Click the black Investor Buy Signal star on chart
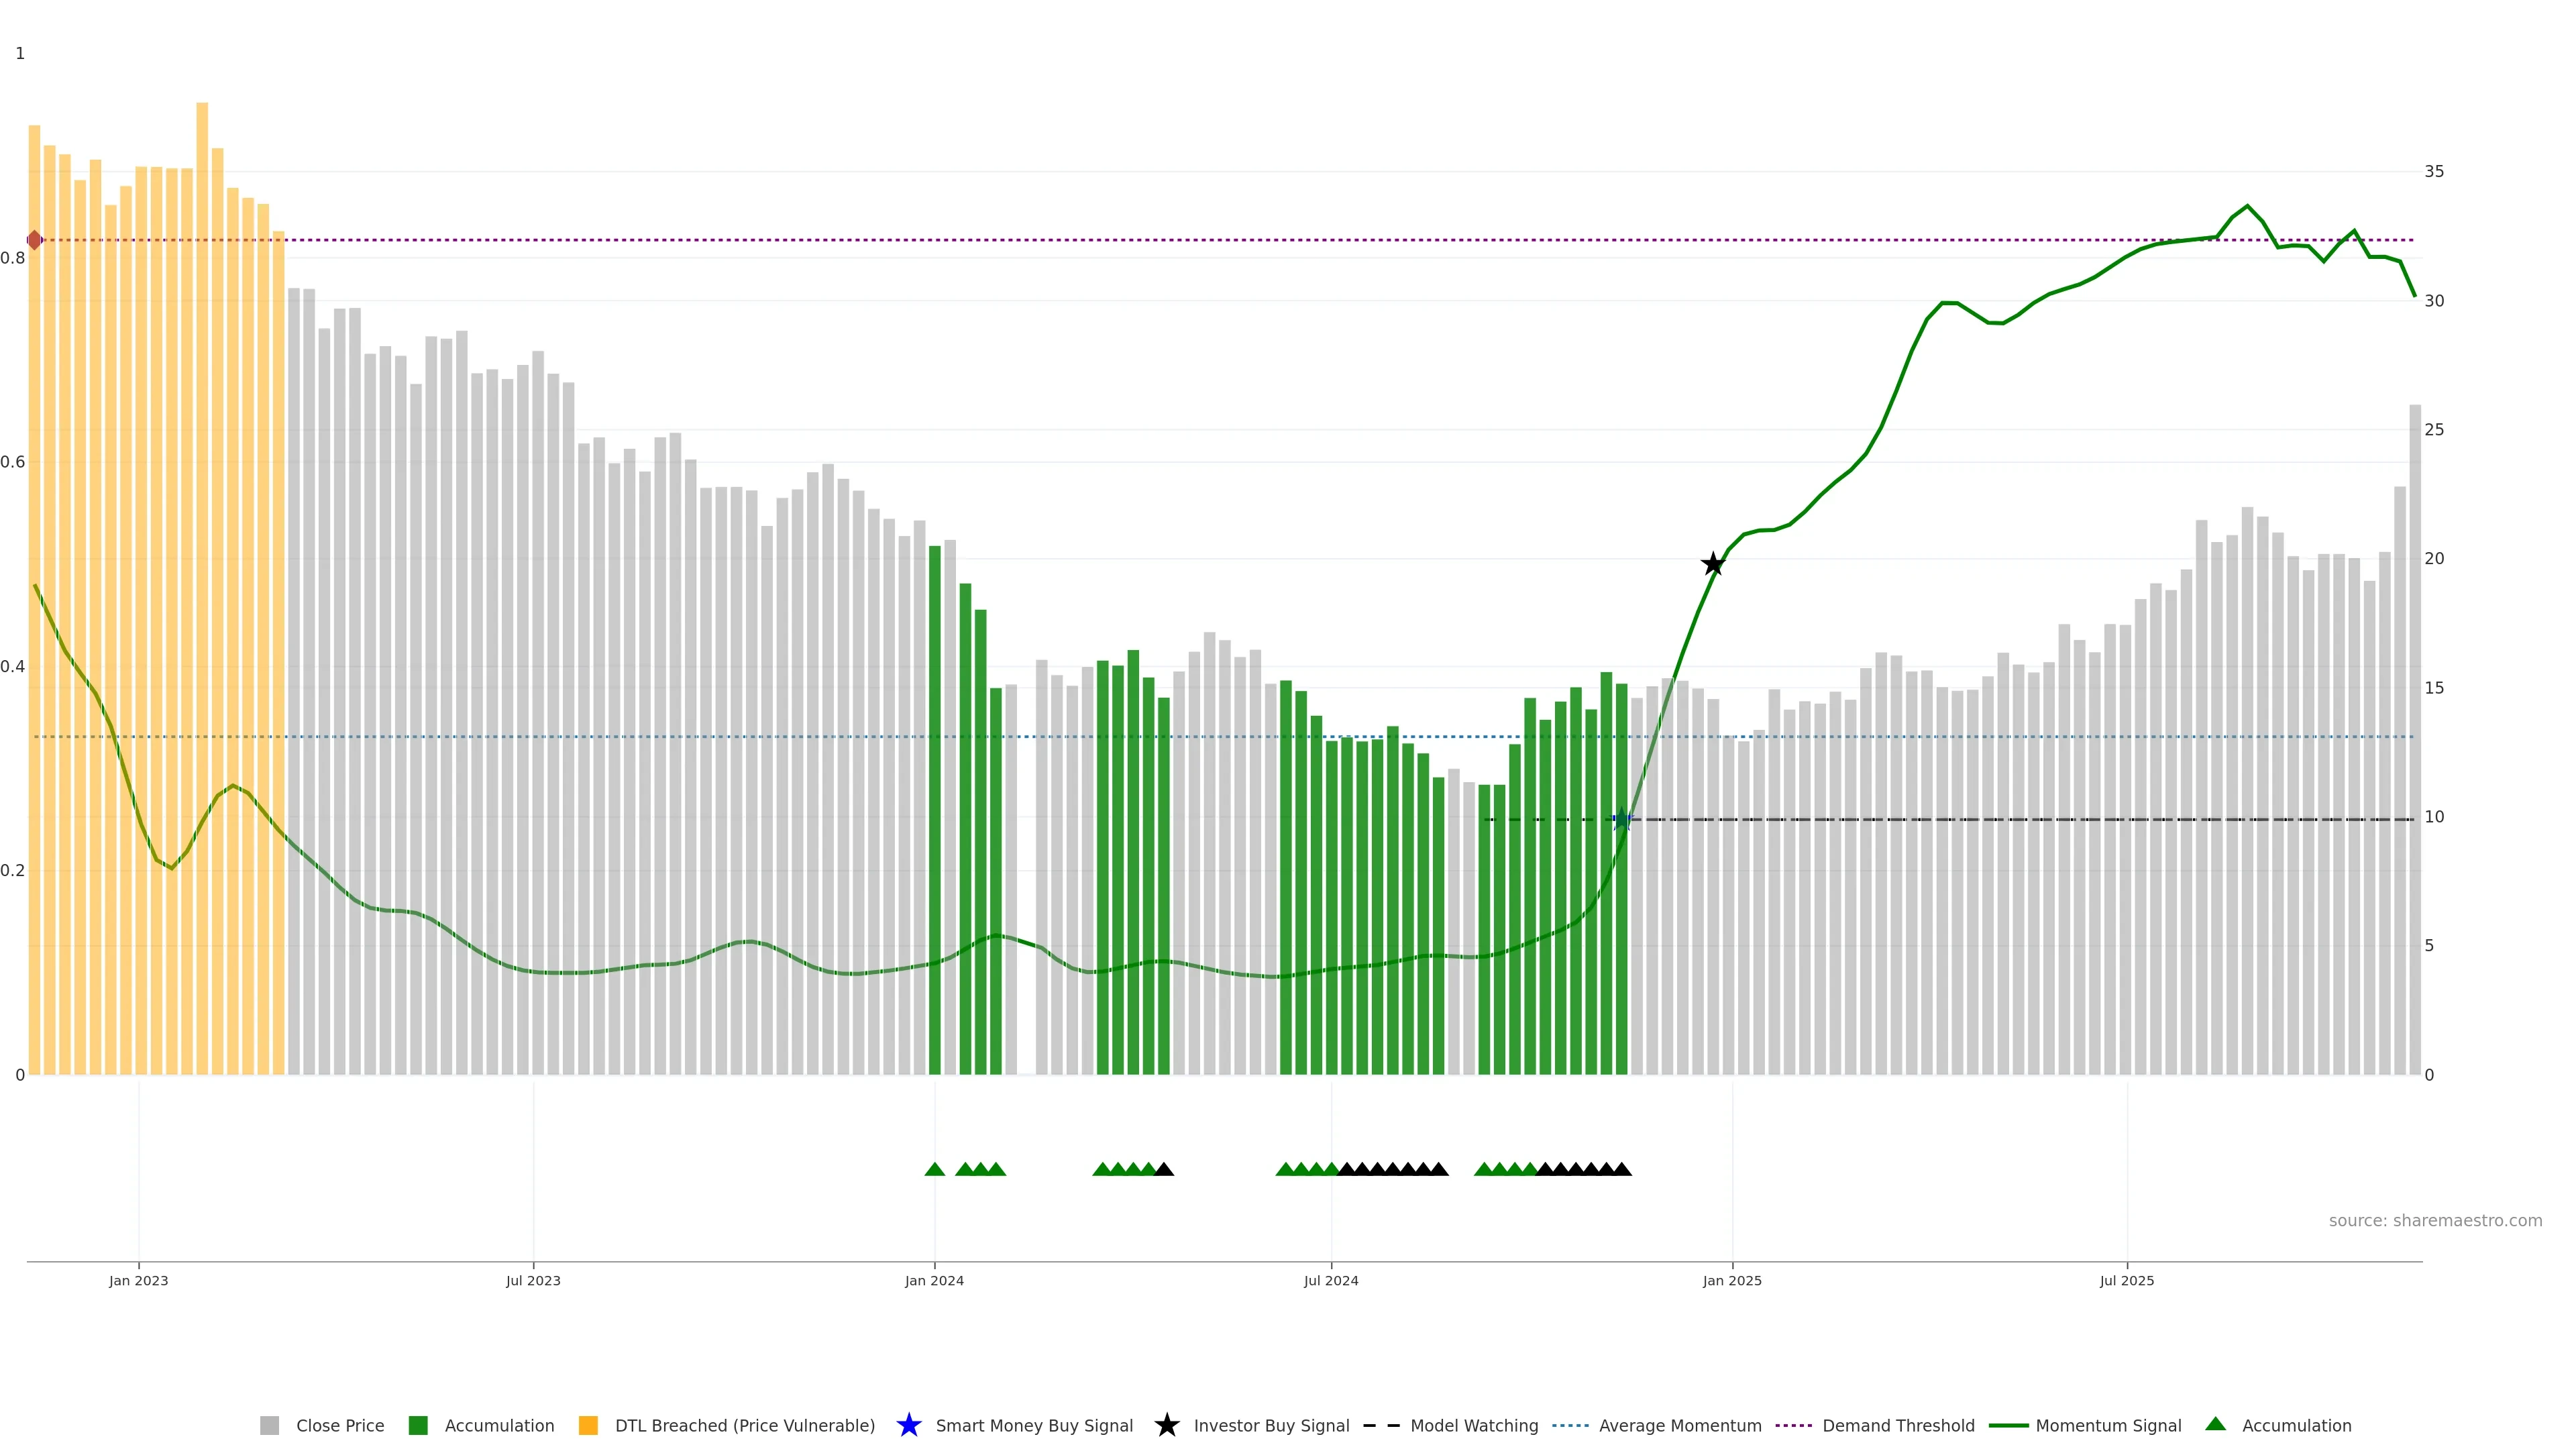The width and height of the screenshot is (2576, 1449). tap(1713, 564)
